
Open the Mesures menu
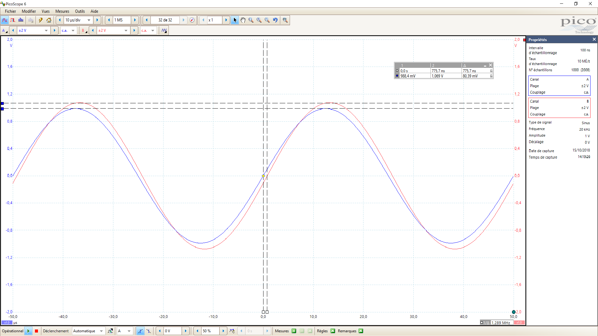coord(62,11)
